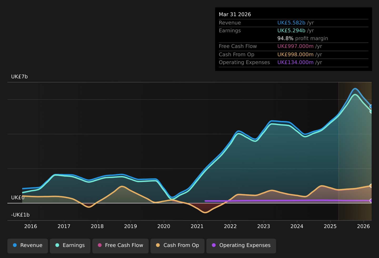Click the Operating Expenses value UK£134.000m

(295, 63)
